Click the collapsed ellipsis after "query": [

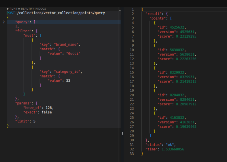pyautogui.click(x=37, y=22)
